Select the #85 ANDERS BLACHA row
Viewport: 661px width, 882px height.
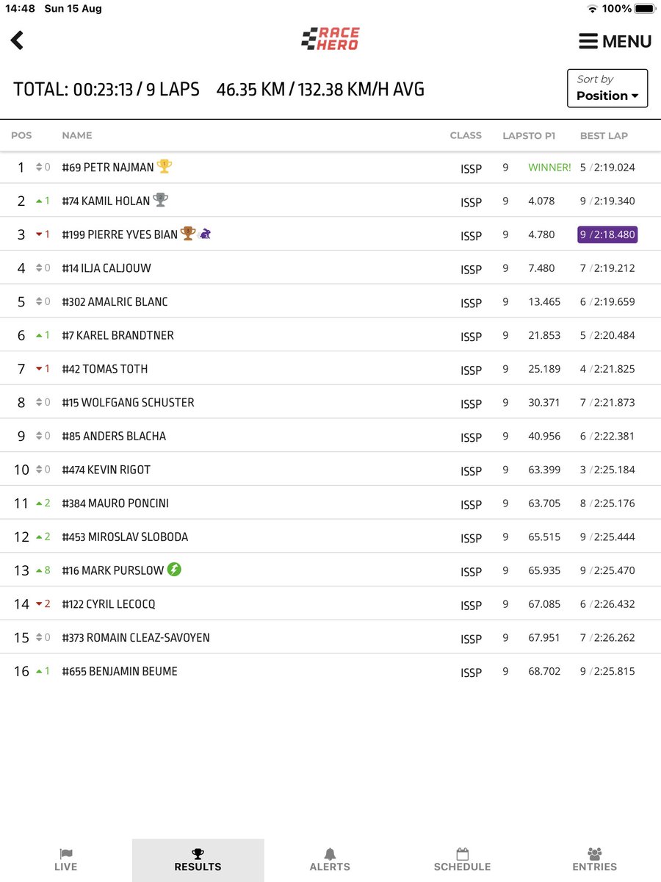point(330,436)
